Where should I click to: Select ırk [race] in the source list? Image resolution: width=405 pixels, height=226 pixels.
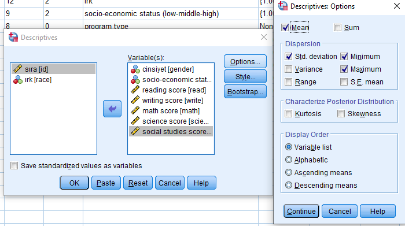click(x=53, y=80)
